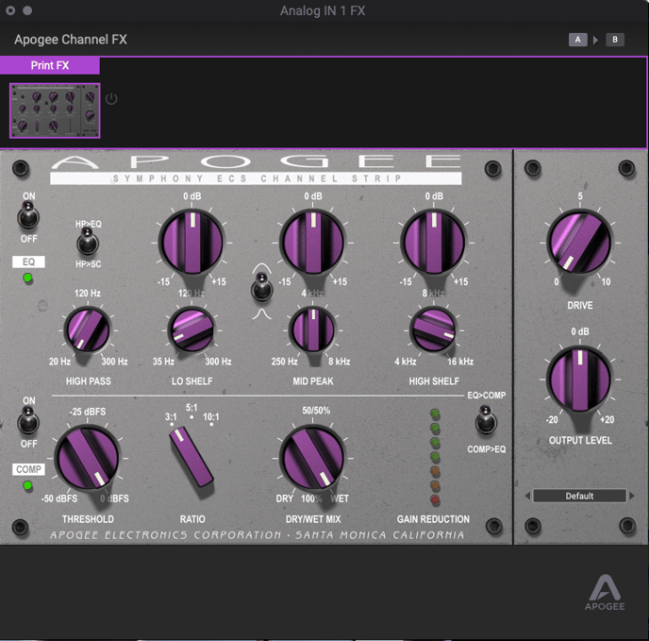Click the plugin power bypass icon
The height and width of the screenshot is (641, 649).
[111, 99]
